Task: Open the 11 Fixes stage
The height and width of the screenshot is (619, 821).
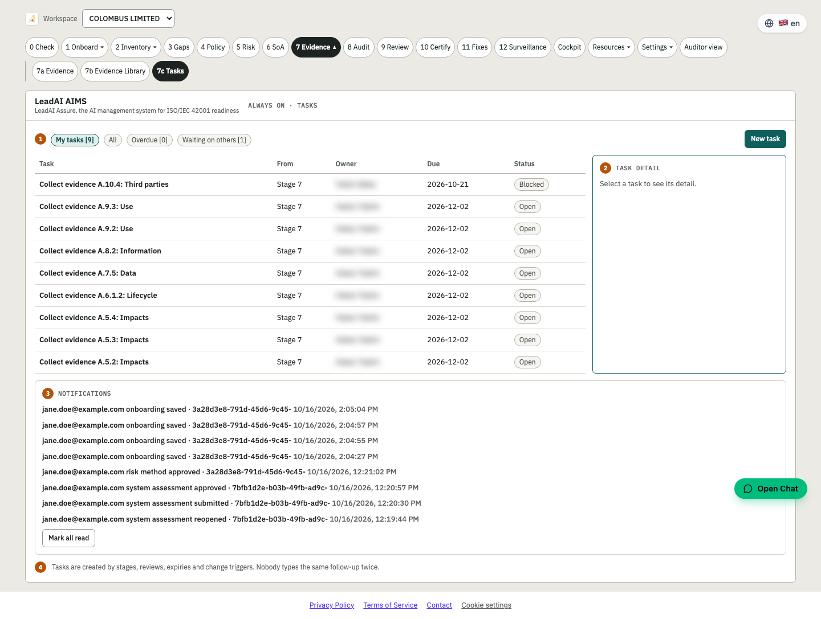Action: 475,47
